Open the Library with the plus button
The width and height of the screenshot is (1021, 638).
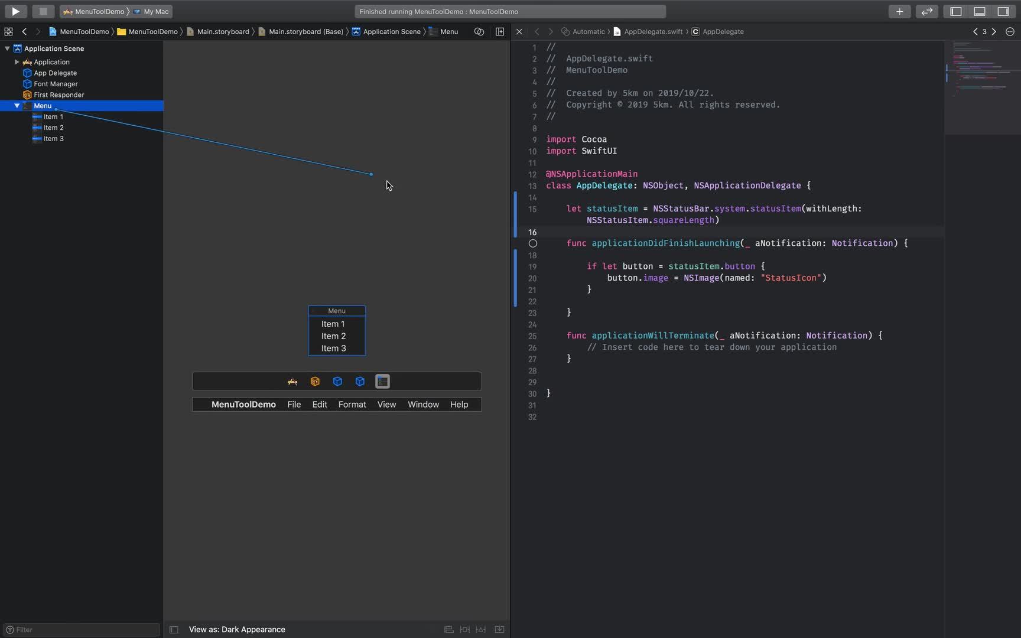pos(899,11)
